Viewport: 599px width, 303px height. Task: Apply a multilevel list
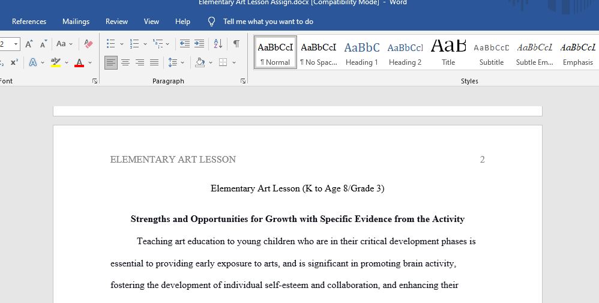(x=157, y=44)
